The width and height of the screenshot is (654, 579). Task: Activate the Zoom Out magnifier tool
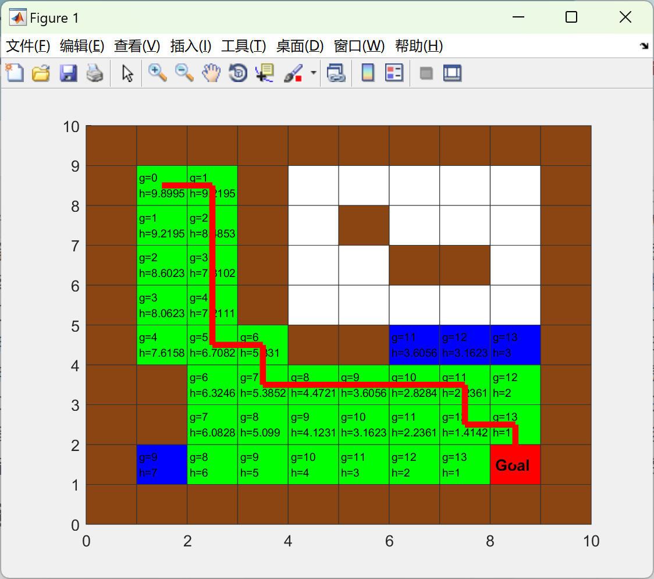pyautogui.click(x=184, y=73)
